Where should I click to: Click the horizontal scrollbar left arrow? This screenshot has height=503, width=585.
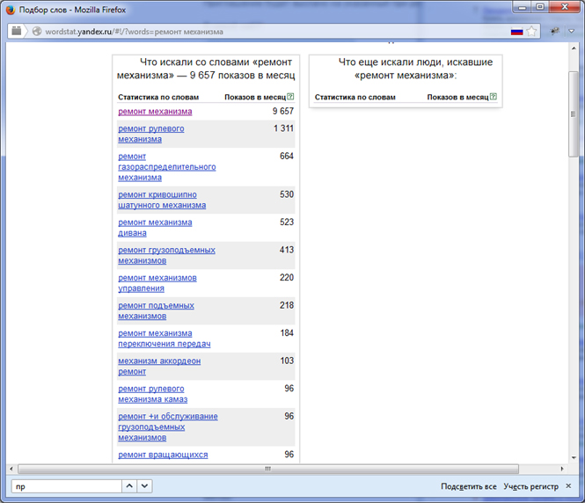11,469
